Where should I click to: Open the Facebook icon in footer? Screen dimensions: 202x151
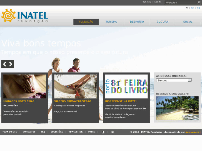point(103,132)
